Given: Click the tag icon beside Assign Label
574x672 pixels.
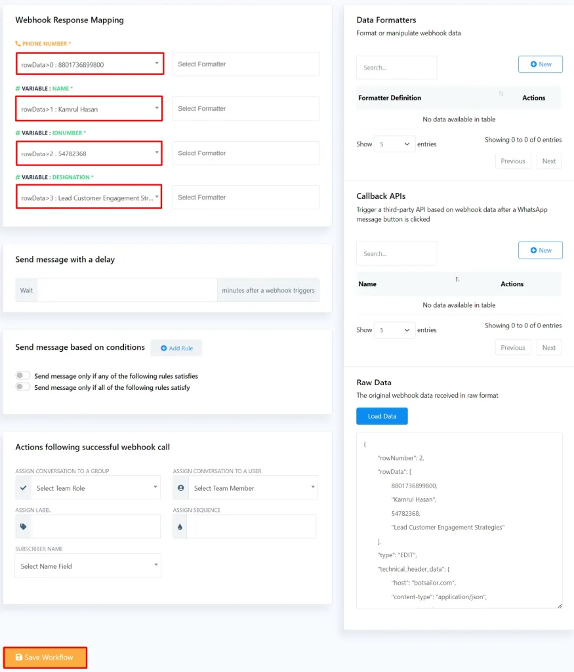Looking at the screenshot, I should [x=24, y=526].
